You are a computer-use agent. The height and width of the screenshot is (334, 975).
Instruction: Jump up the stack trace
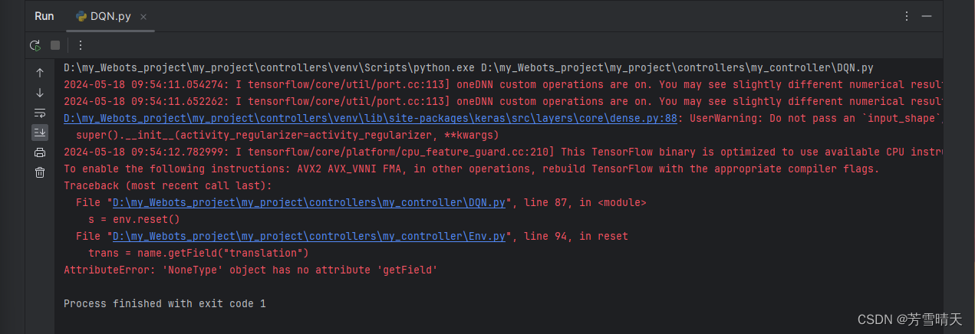click(x=40, y=72)
